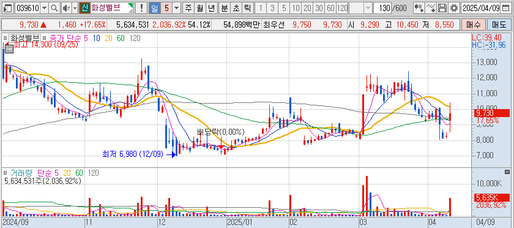Select the 월 monthly chart tab
The image size is (514, 228).
pos(199,8)
